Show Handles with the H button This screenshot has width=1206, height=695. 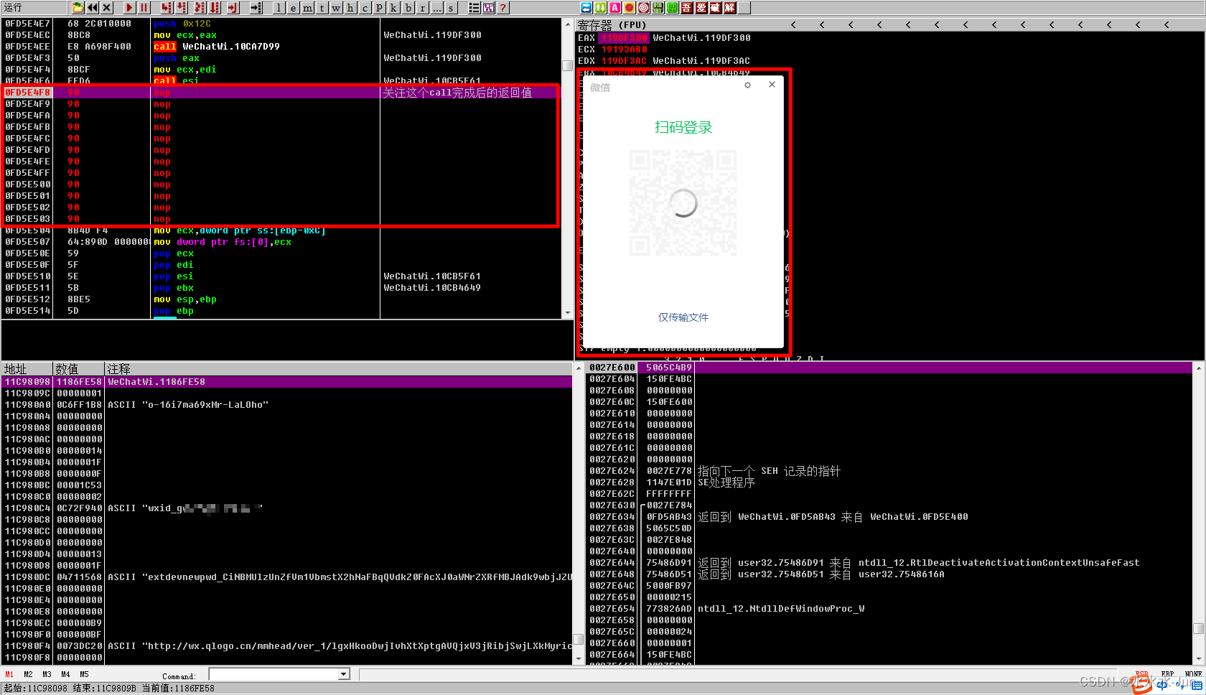click(x=350, y=8)
